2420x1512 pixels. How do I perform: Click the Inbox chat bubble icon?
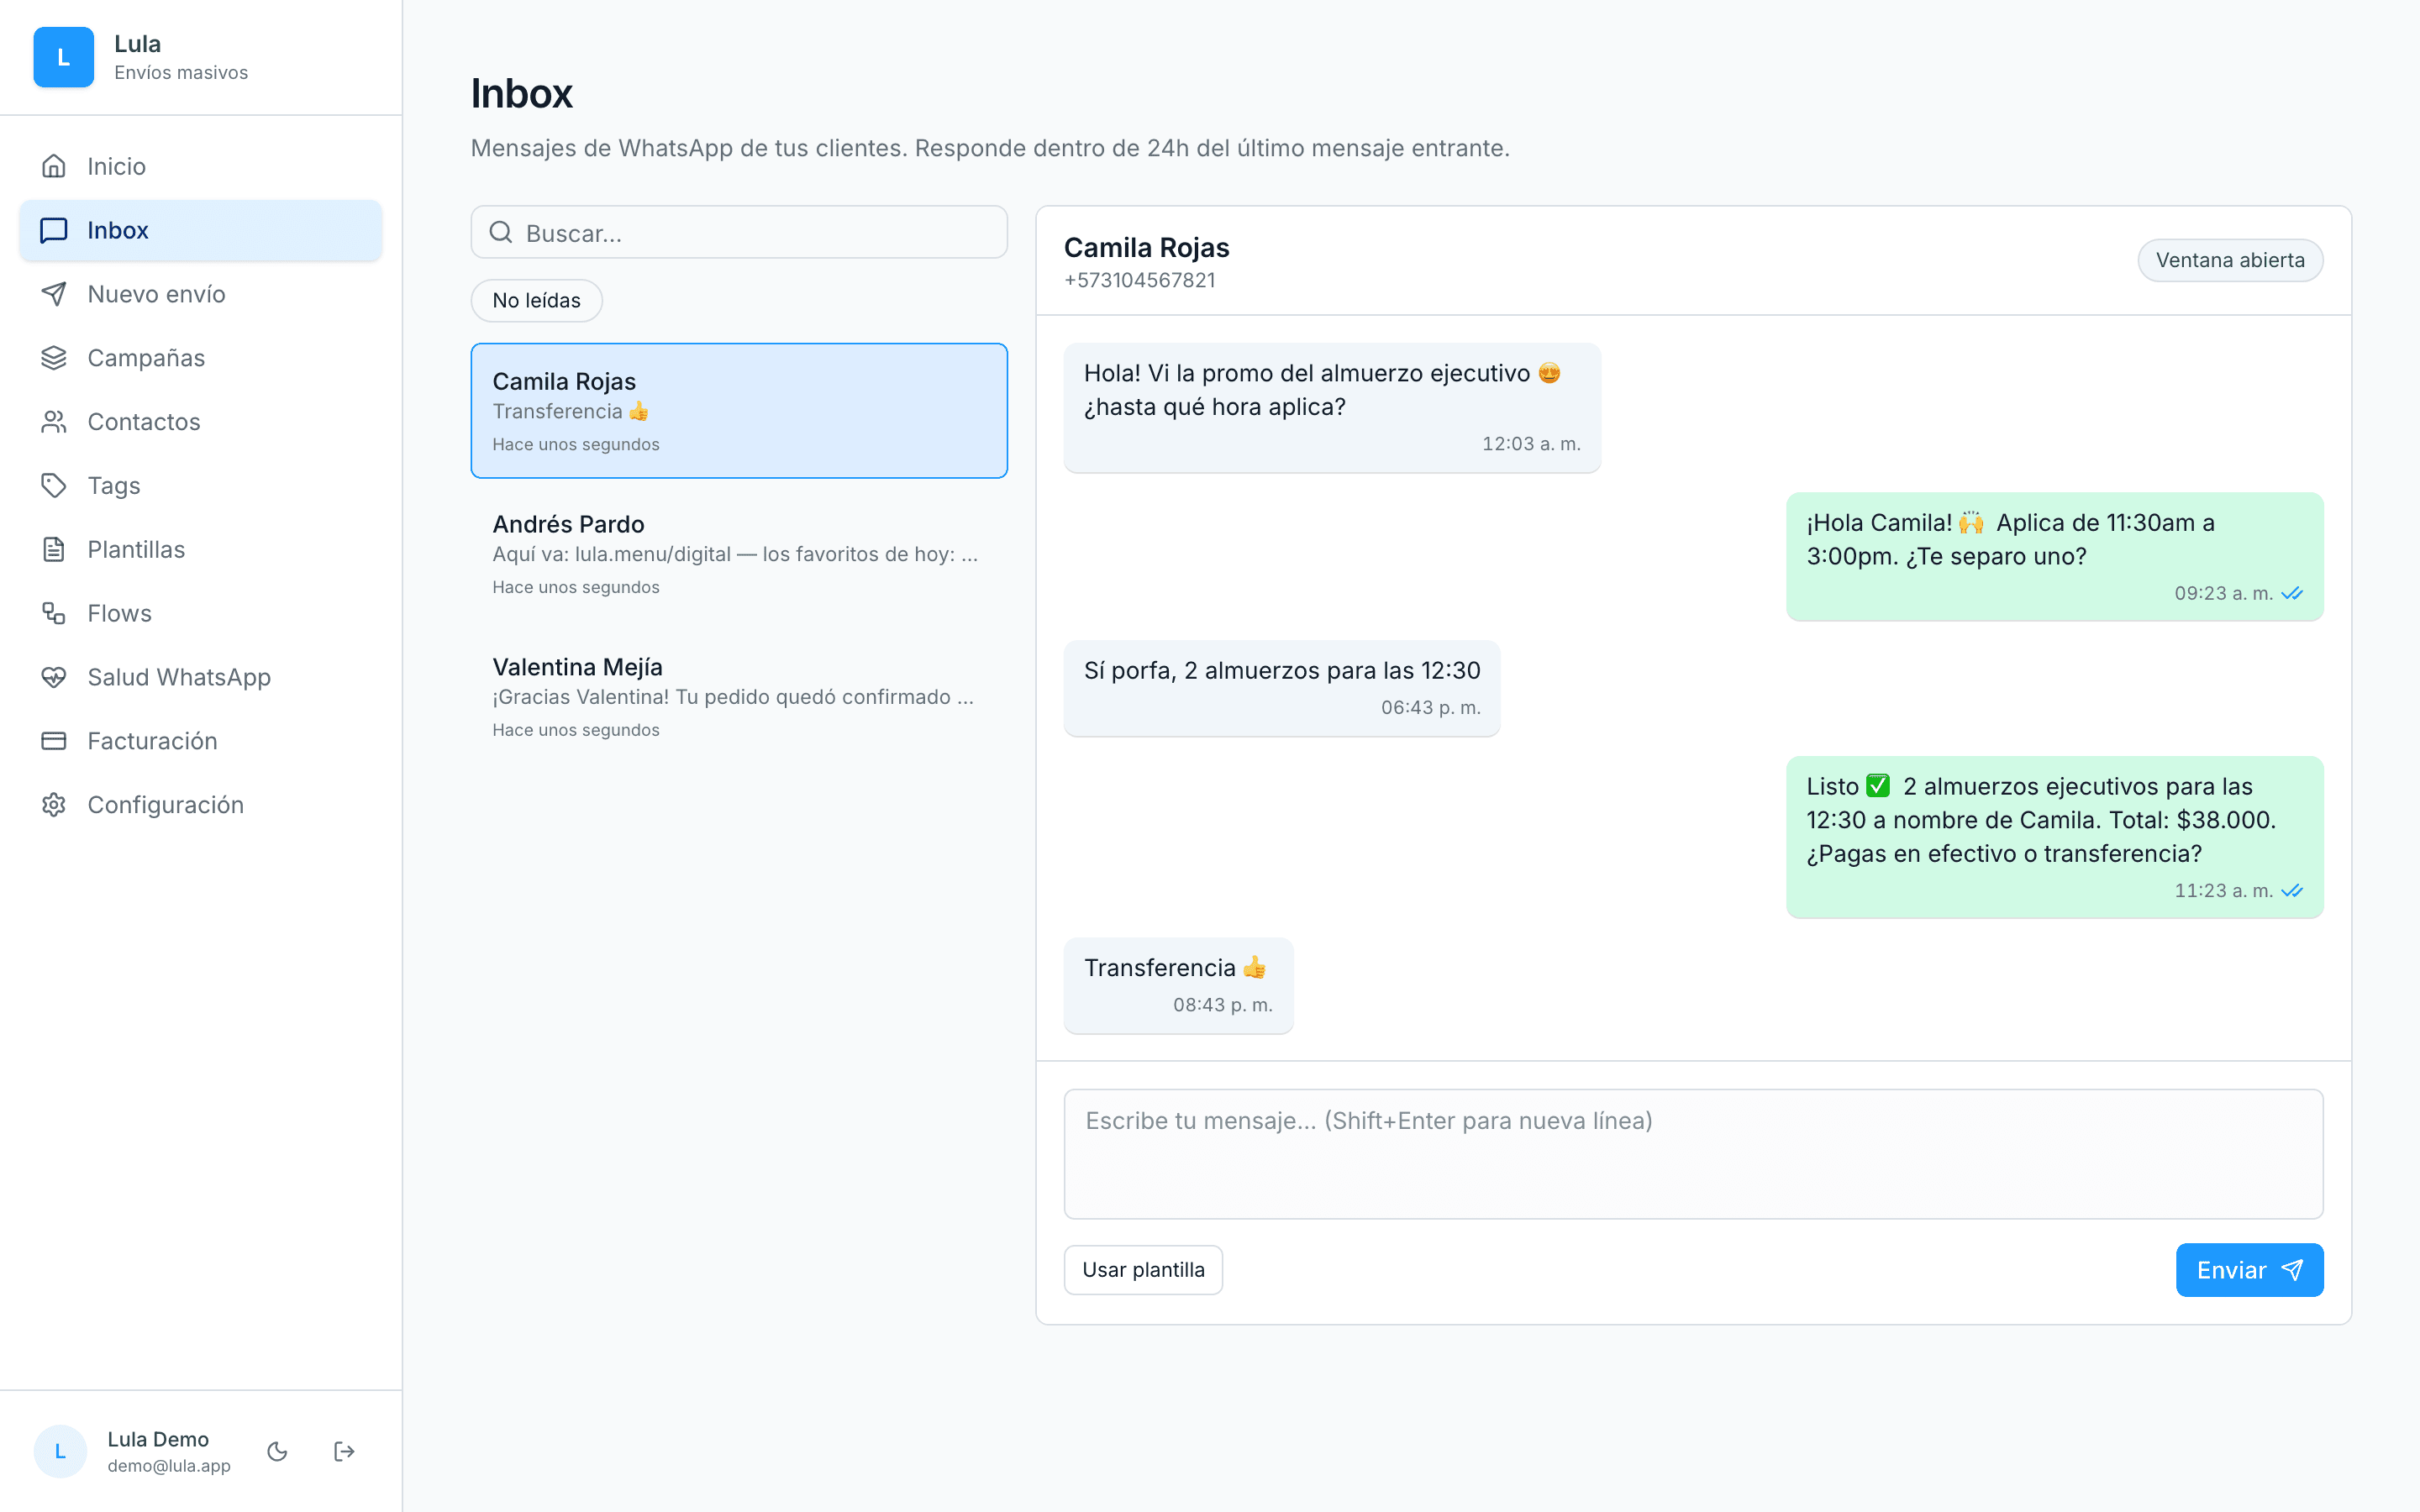54,230
